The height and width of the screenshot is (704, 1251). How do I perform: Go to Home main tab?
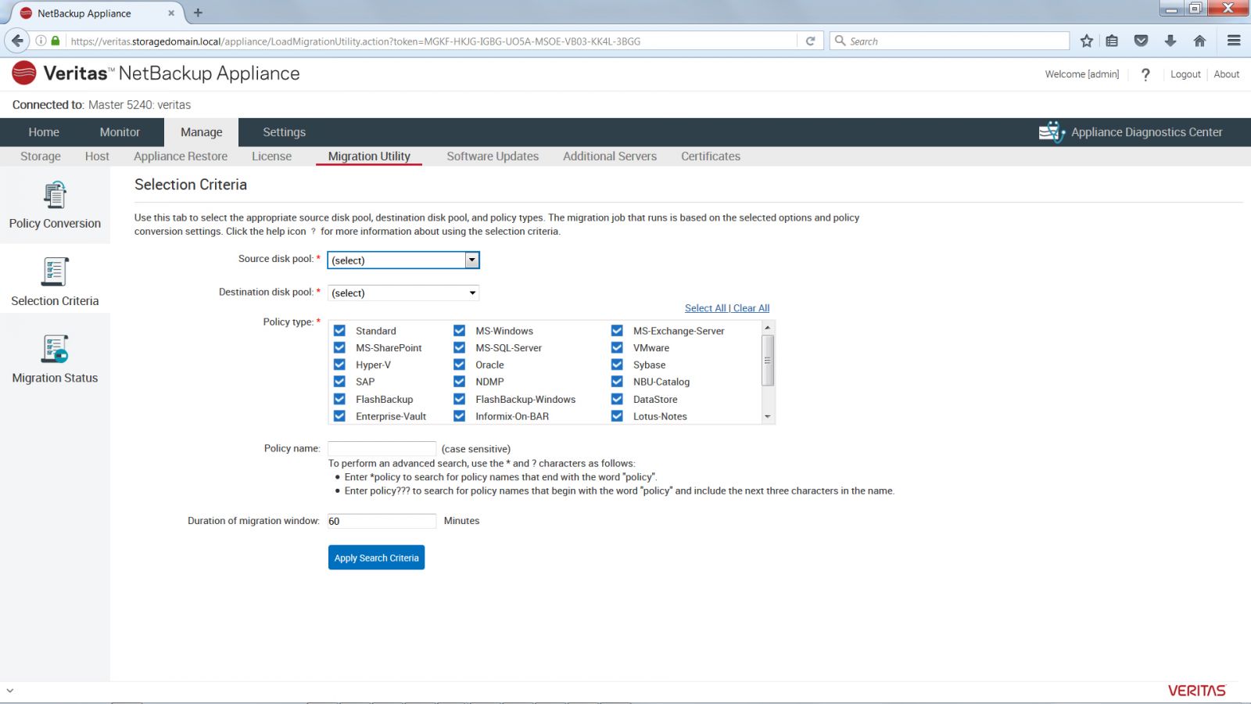coord(44,132)
